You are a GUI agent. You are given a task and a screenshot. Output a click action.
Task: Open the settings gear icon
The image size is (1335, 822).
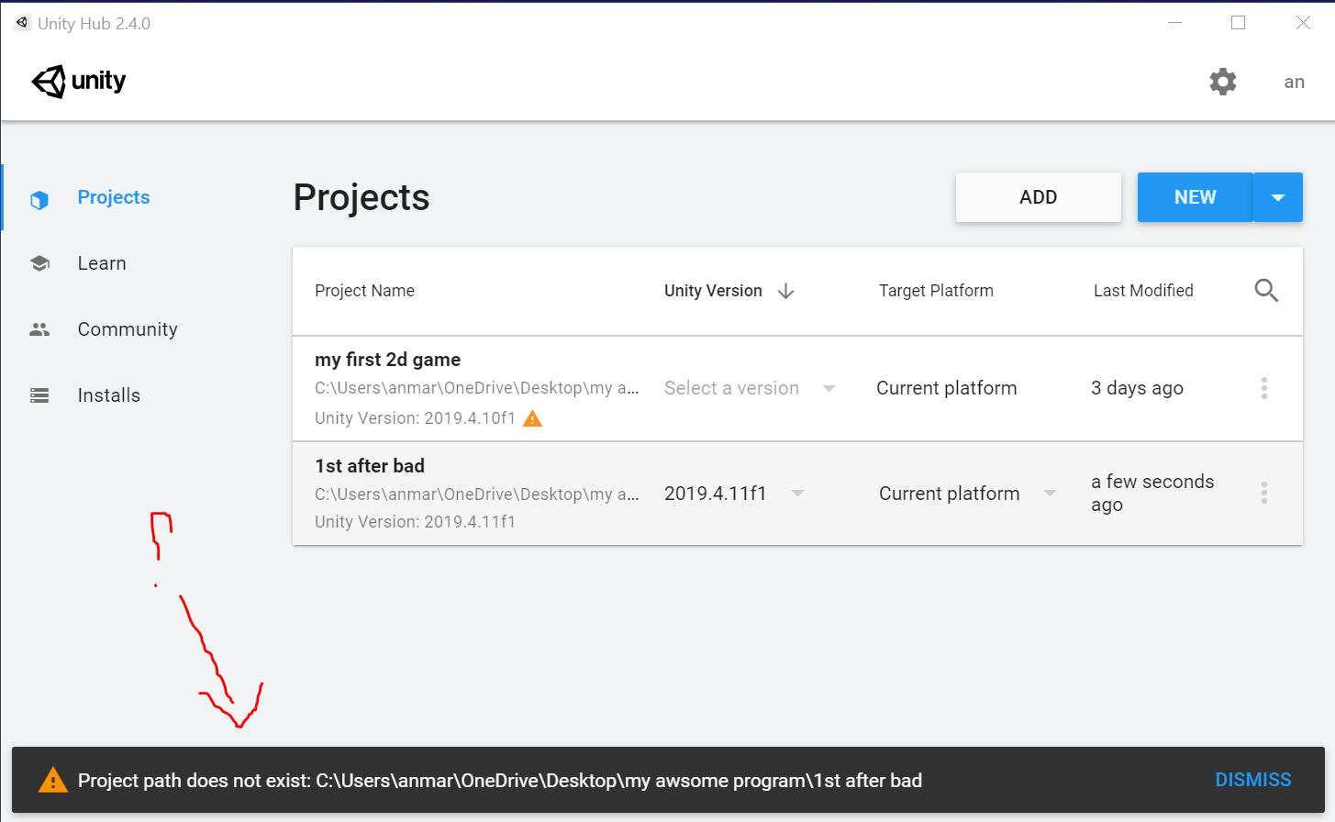click(x=1222, y=82)
